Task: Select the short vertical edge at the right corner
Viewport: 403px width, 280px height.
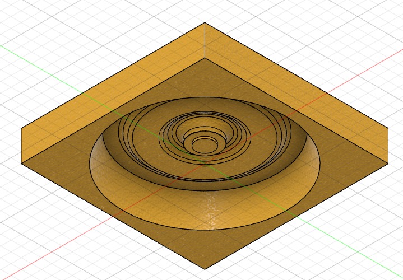Action: coord(388,143)
